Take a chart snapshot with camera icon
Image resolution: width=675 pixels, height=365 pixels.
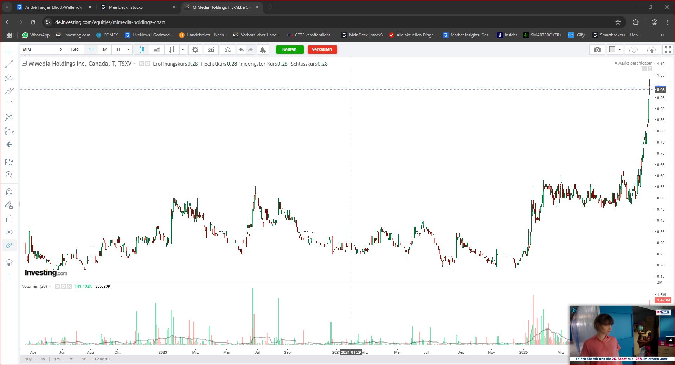click(597, 49)
